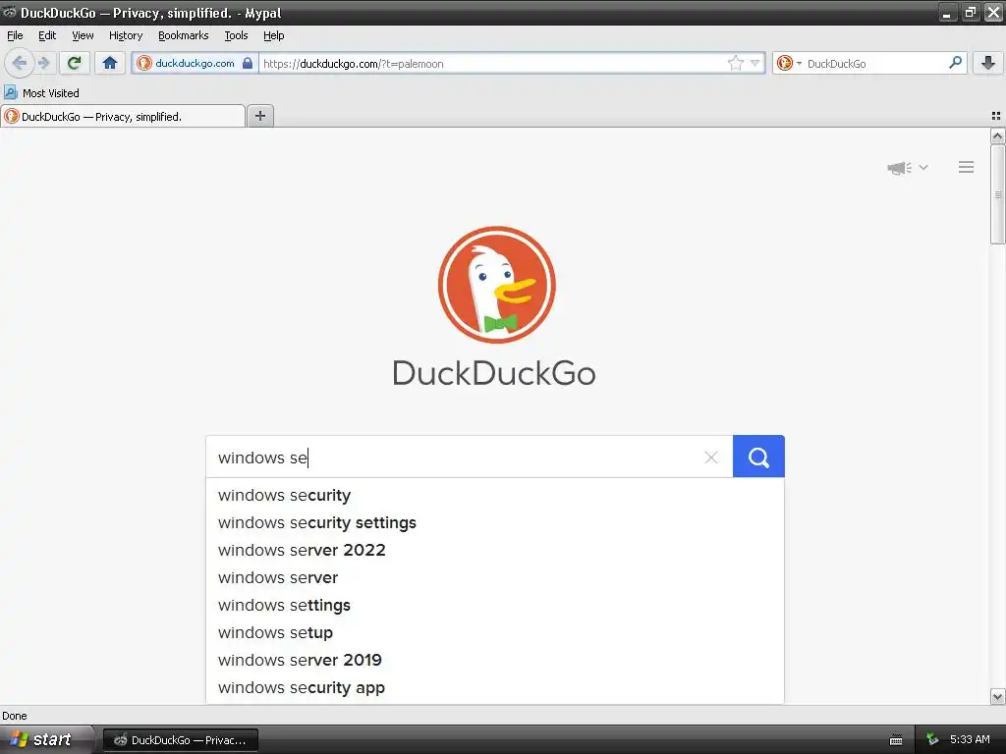Image resolution: width=1006 pixels, height=754 pixels.
Task: Open the History menu
Action: click(x=126, y=35)
